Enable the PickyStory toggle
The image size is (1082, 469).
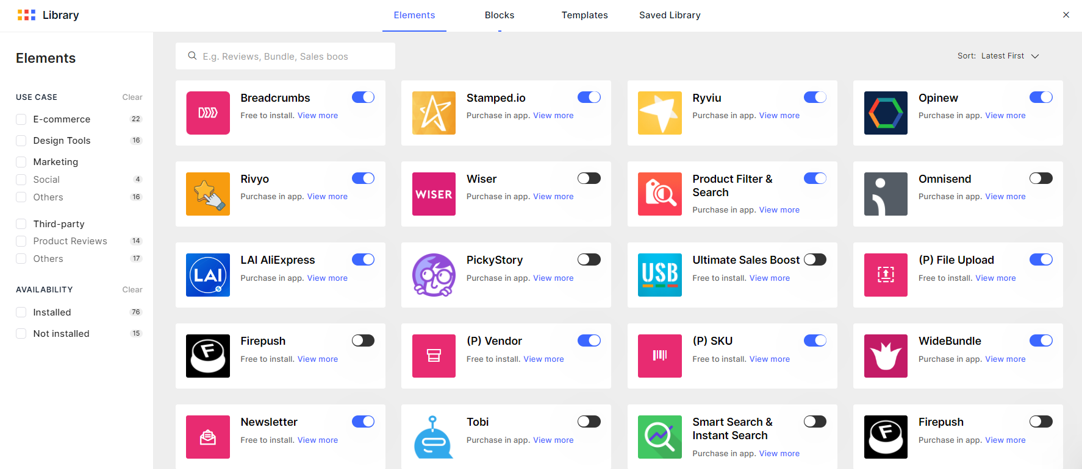(x=589, y=259)
